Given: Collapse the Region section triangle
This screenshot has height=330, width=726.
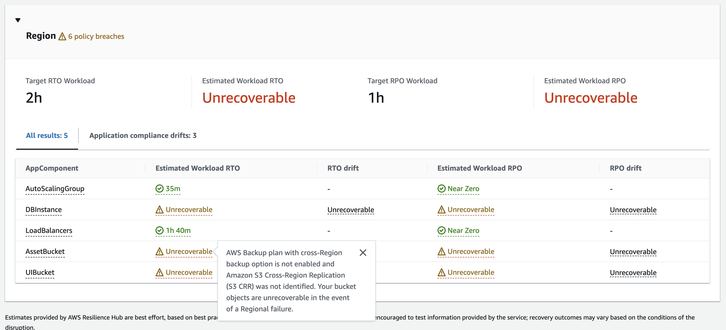Looking at the screenshot, I should (x=18, y=20).
